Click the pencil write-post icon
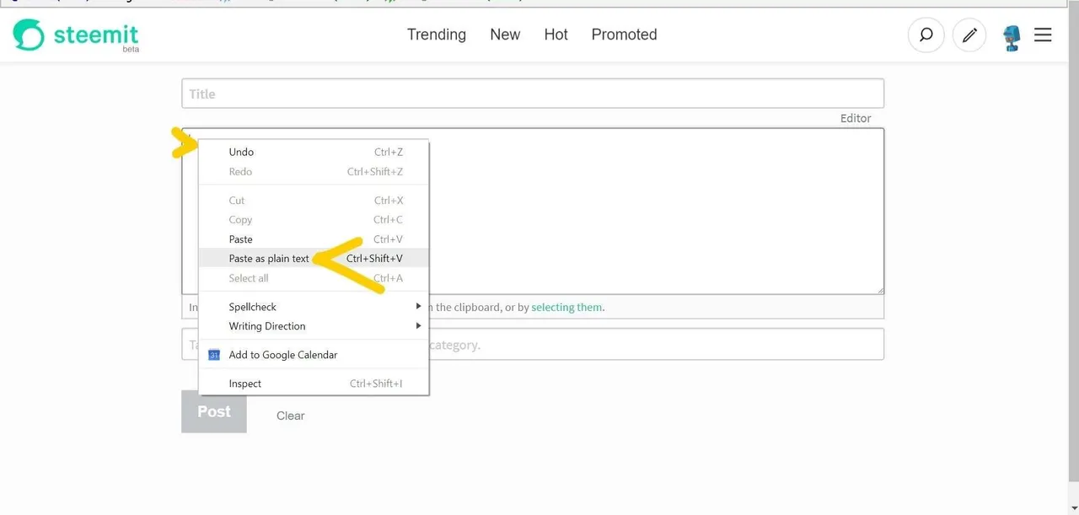 coord(969,35)
